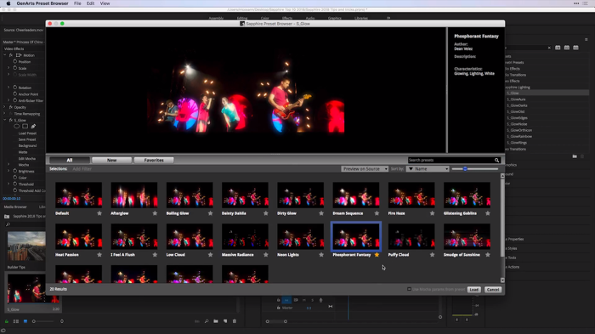Expand Time Remapping effect
Image resolution: width=595 pixels, height=334 pixels.
click(5, 114)
